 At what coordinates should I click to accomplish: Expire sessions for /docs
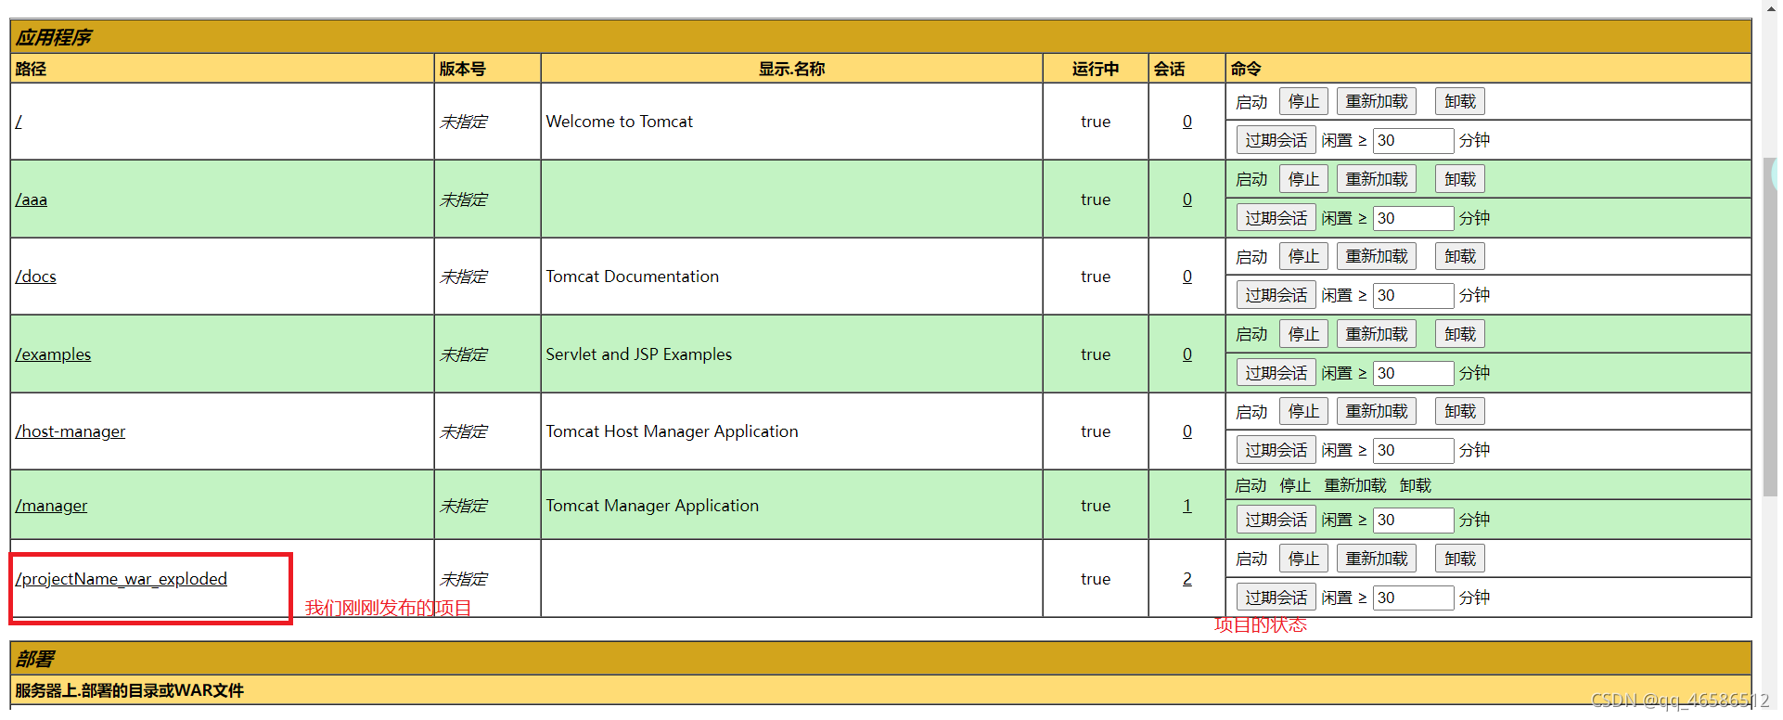[x=1276, y=295]
